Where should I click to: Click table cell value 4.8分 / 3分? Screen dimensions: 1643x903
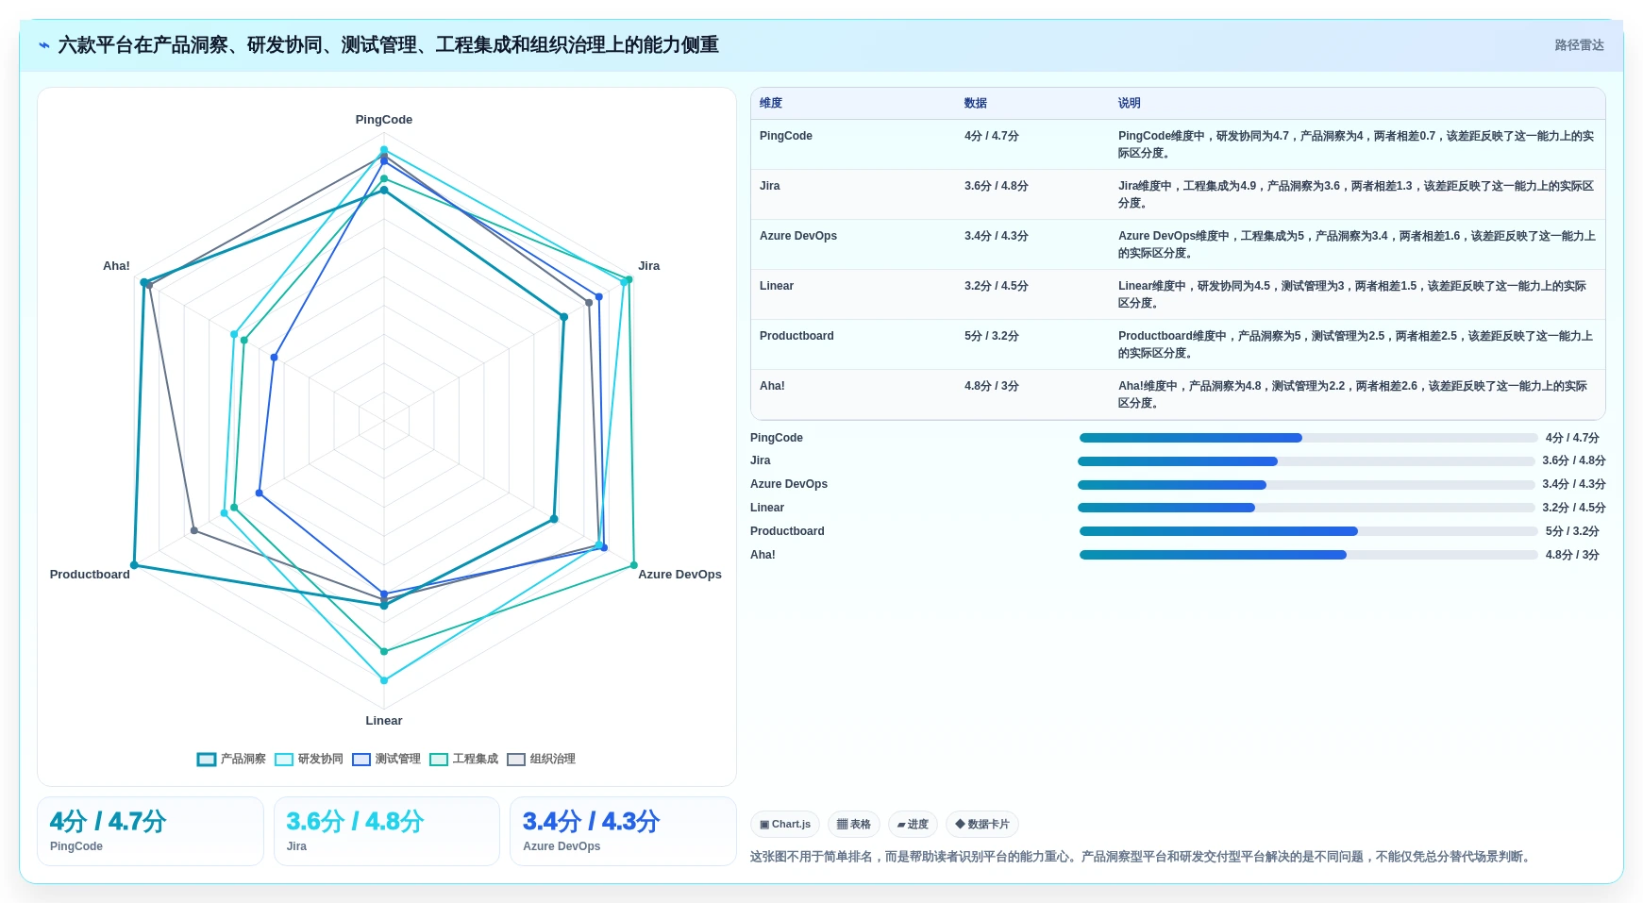point(991,386)
